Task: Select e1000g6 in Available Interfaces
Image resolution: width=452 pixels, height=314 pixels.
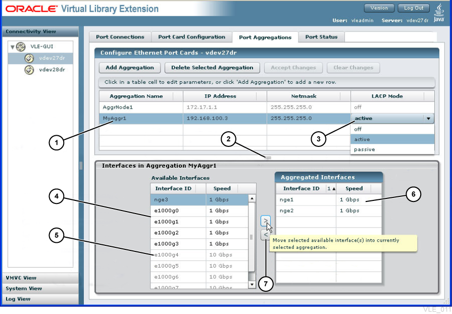Action: 199,277
